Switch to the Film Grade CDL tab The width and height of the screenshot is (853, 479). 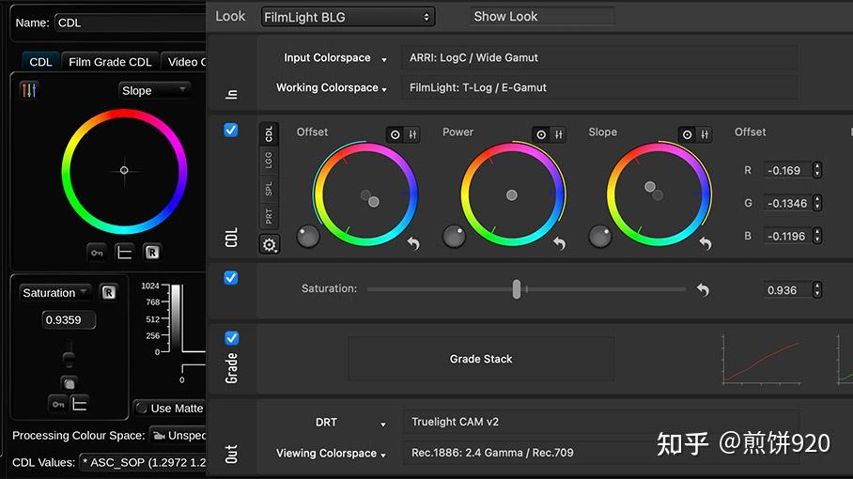point(111,62)
